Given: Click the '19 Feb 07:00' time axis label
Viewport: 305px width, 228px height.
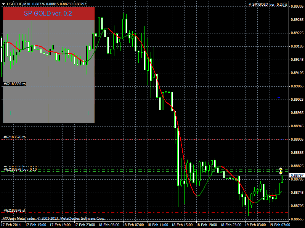Looking at the screenshot, I should click(x=280, y=225).
